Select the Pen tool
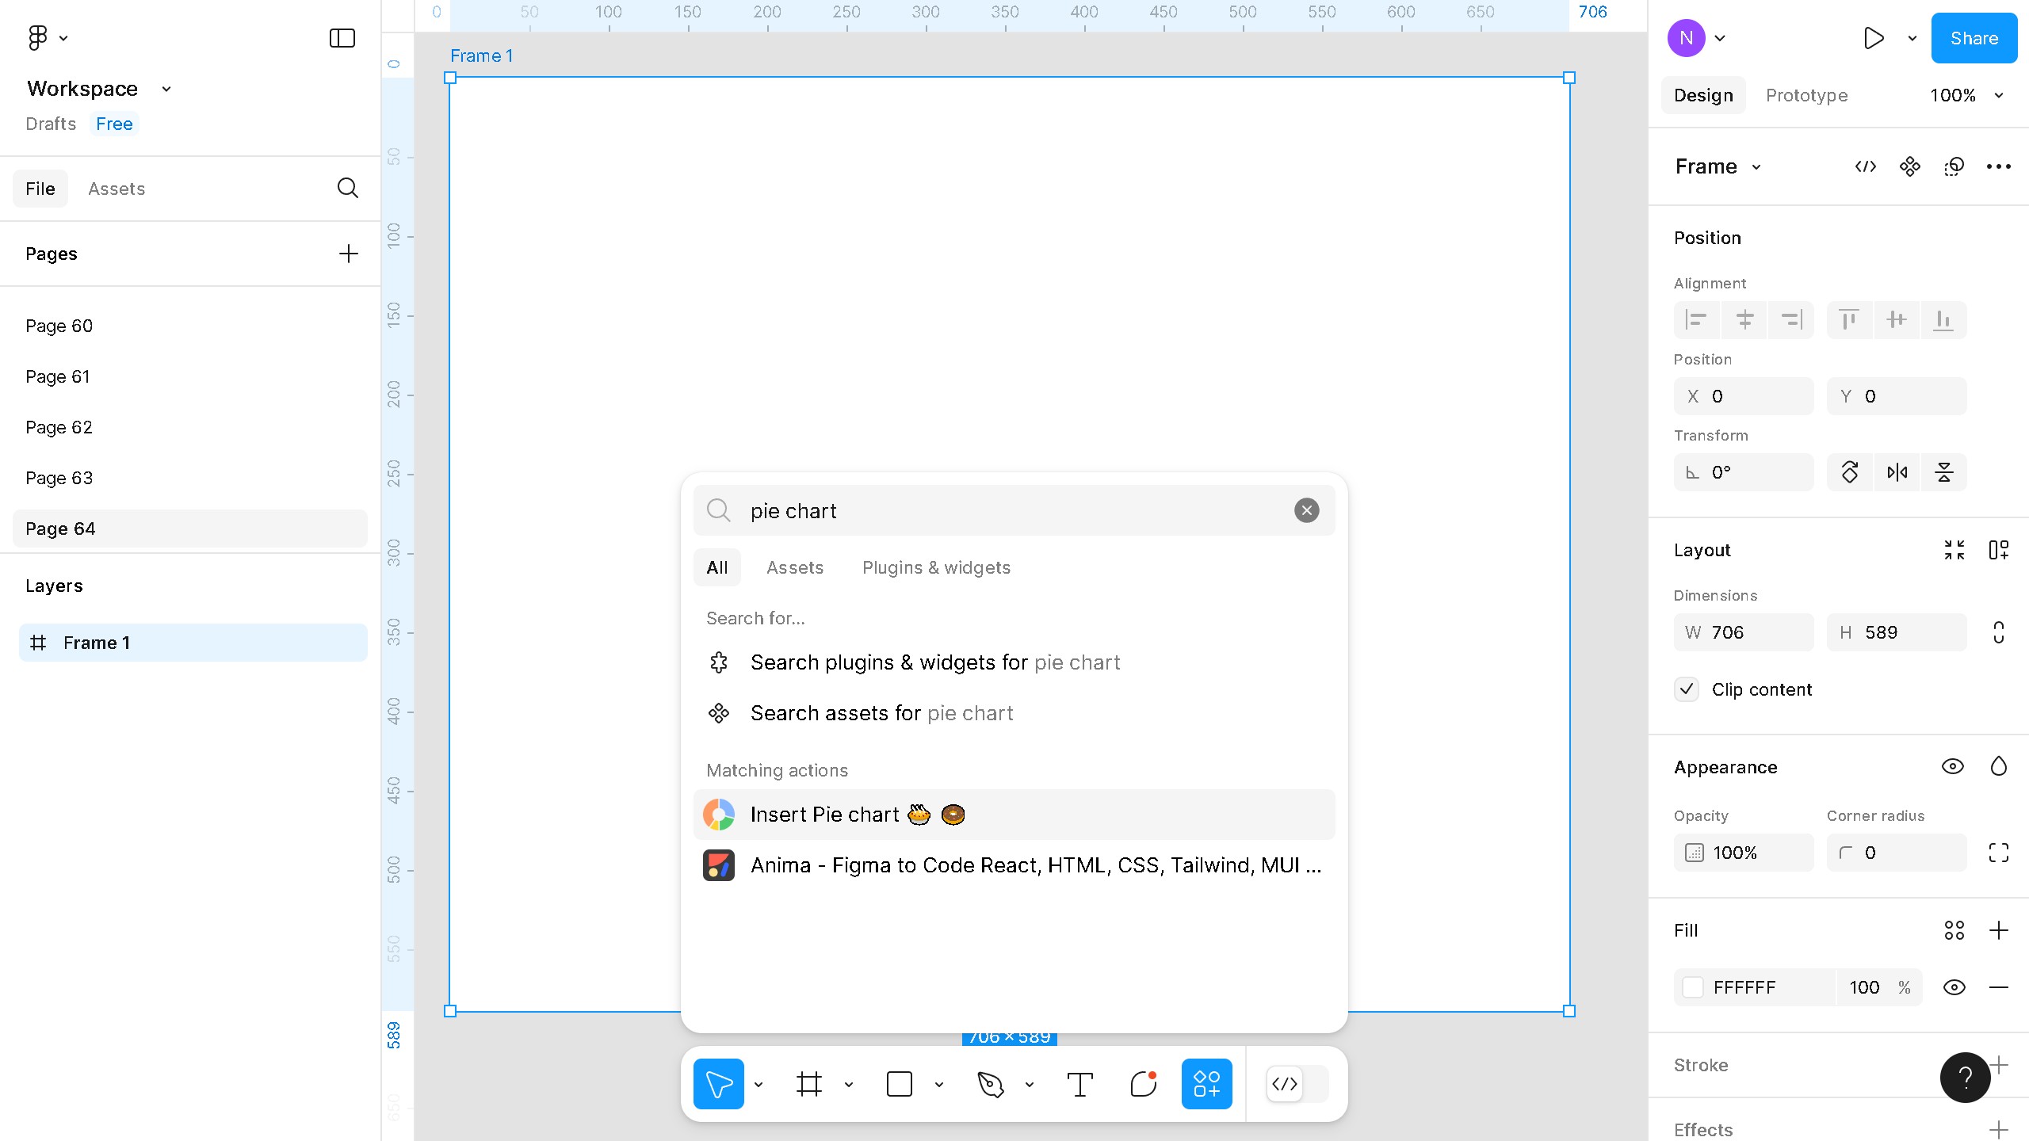2029x1141 pixels. point(991,1084)
